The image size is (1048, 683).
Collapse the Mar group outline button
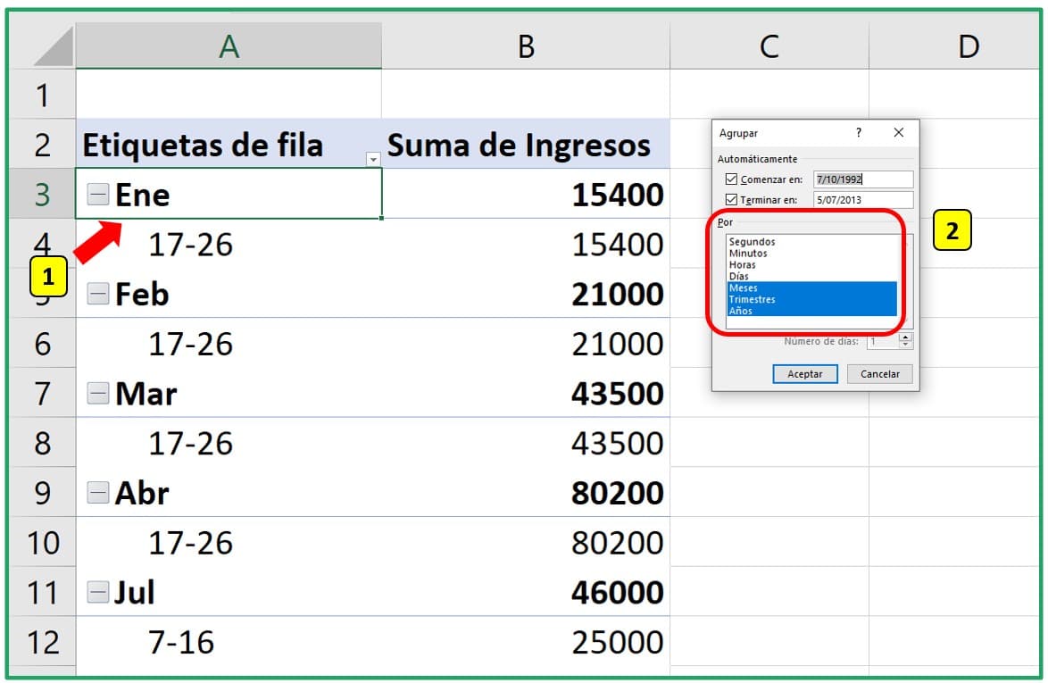click(x=98, y=393)
